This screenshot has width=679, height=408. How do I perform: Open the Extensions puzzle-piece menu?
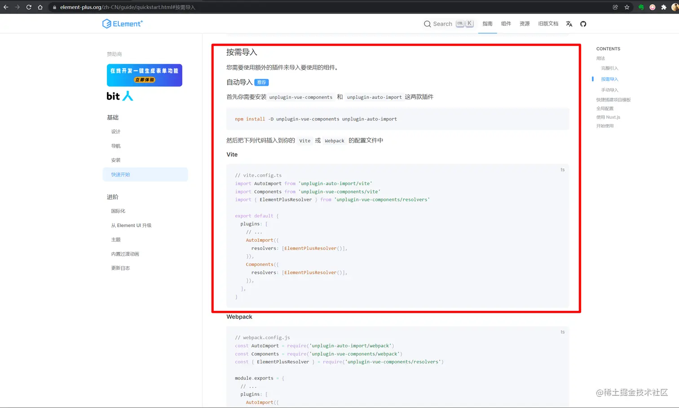click(x=664, y=7)
